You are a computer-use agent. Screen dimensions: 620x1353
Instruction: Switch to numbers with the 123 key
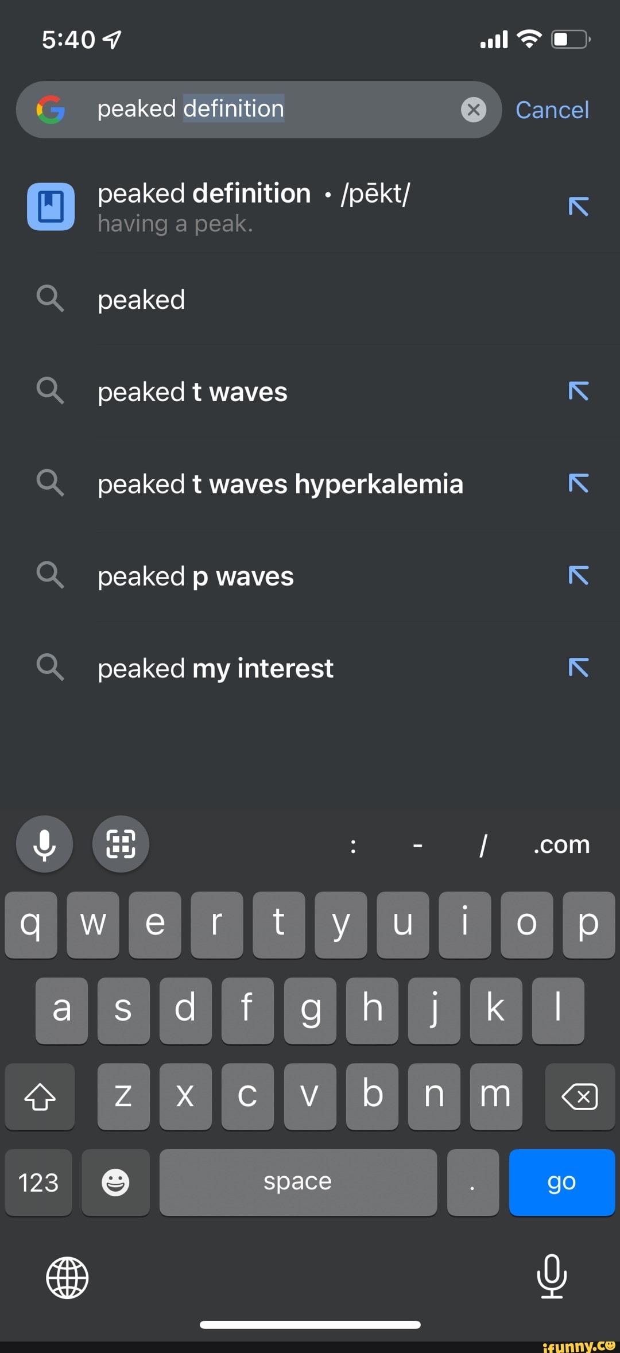38,1183
